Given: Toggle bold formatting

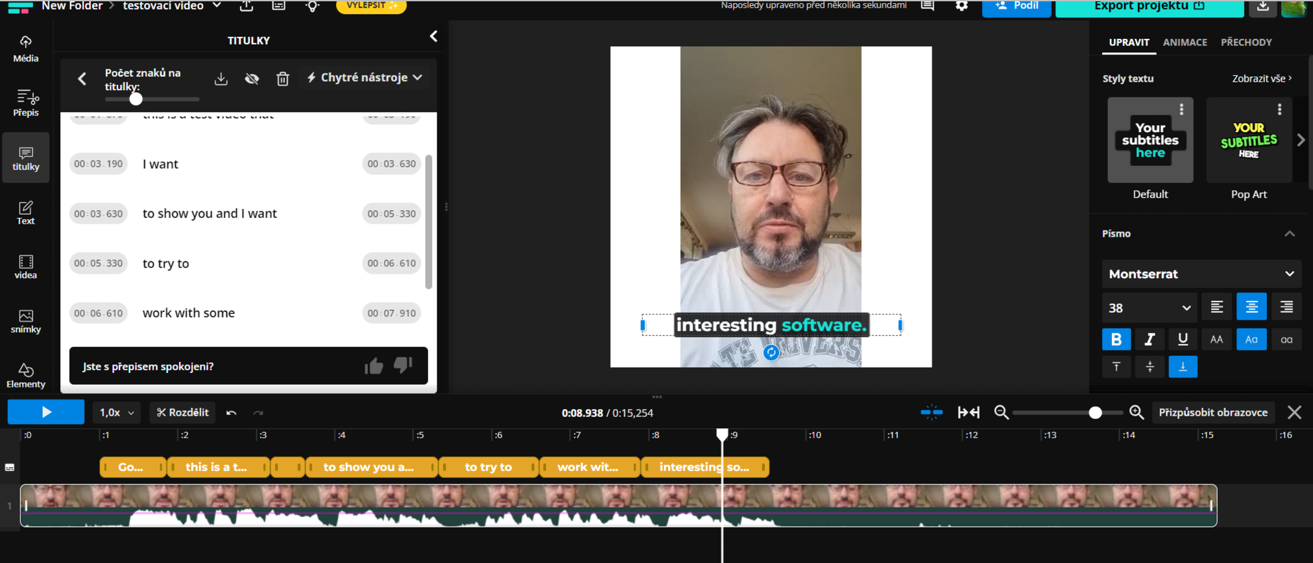Looking at the screenshot, I should click(x=1116, y=339).
